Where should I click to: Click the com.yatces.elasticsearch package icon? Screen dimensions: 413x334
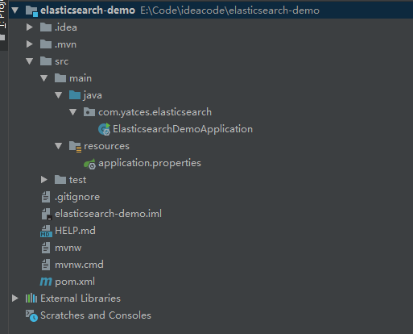point(89,112)
